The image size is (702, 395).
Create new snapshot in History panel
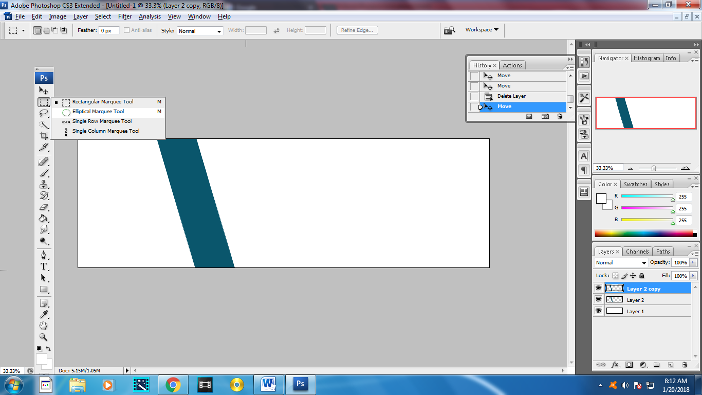545,117
